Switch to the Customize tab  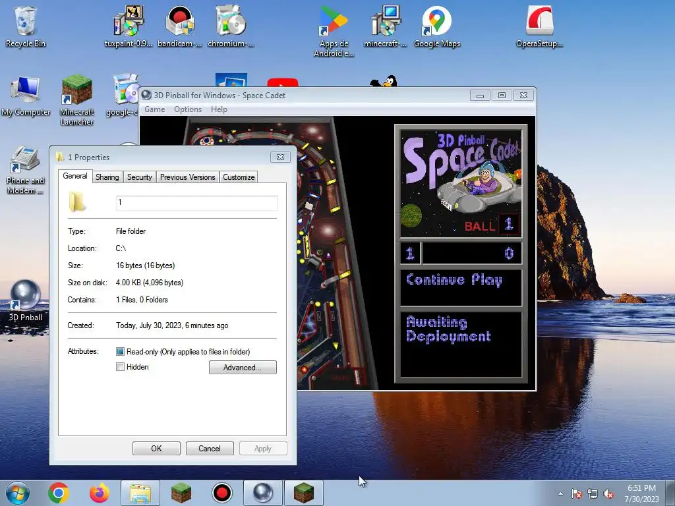(239, 177)
